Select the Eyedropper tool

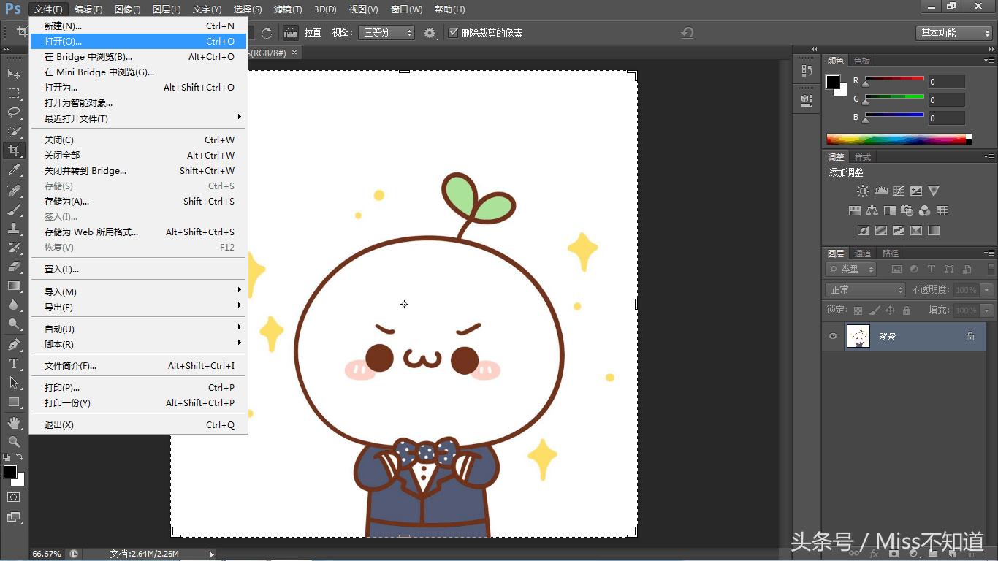pos(14,170)
